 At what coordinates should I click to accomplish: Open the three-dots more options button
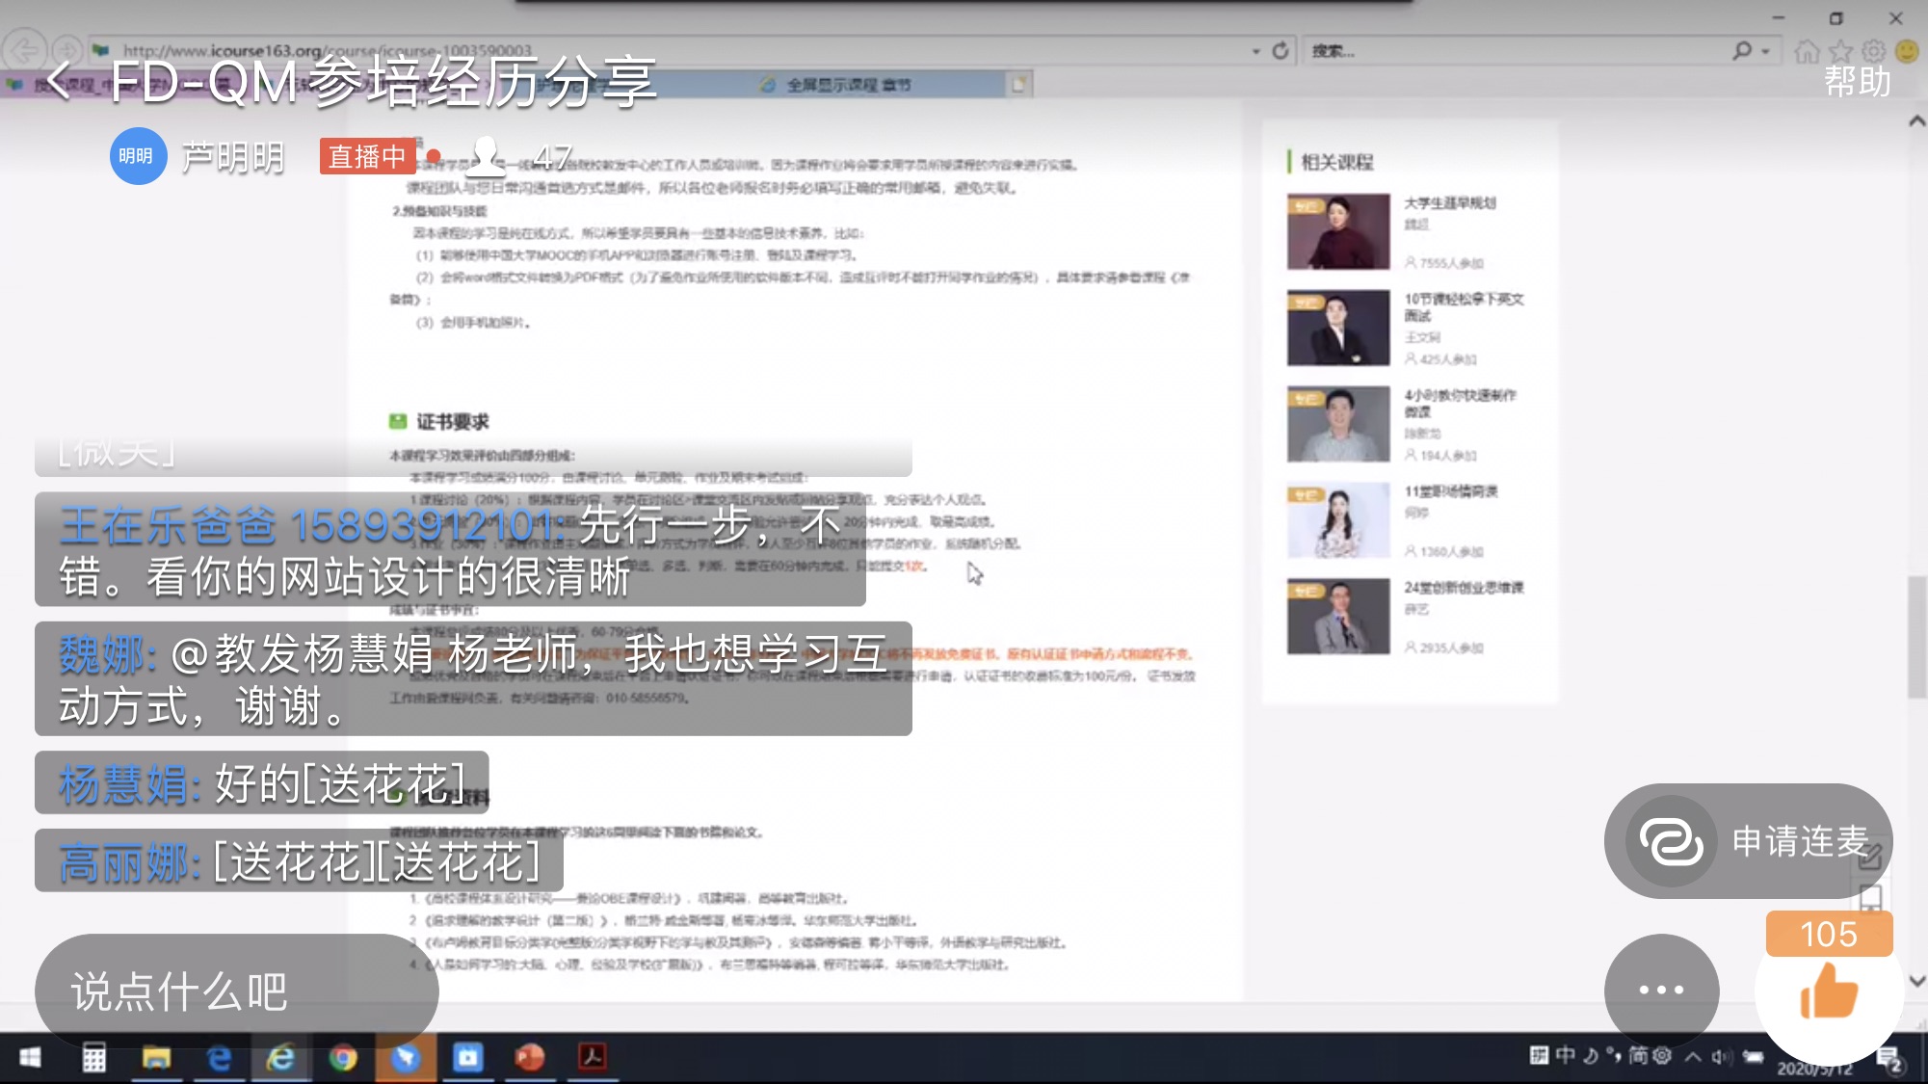(x=1661, y=990)
